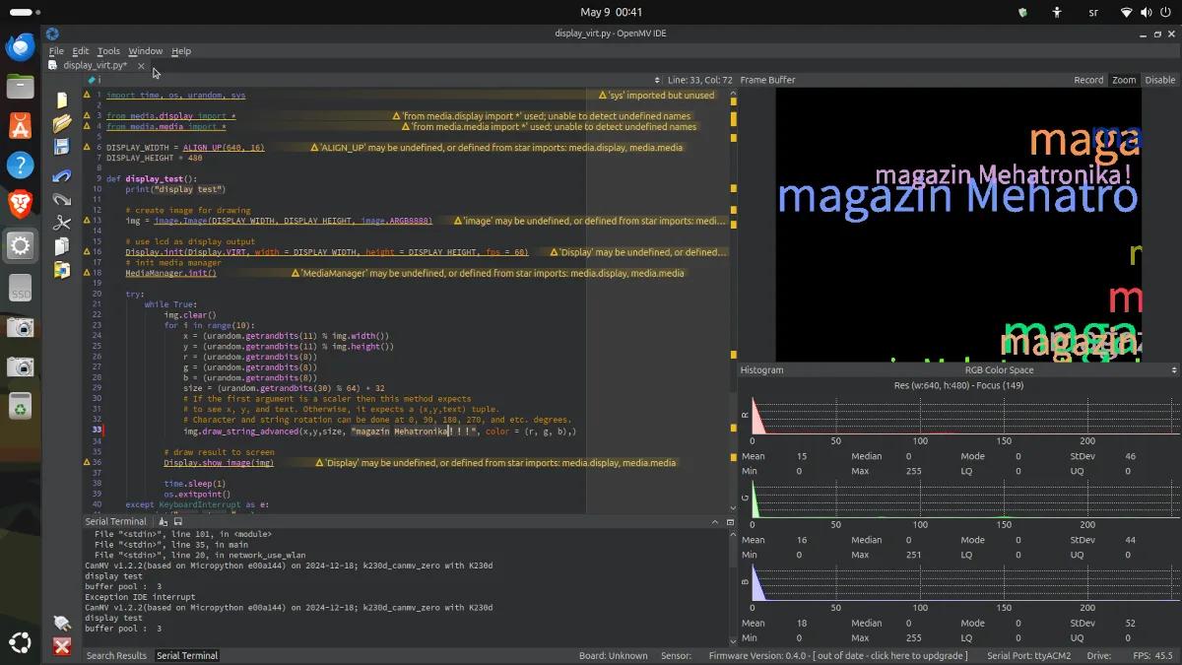The width and height of the screenshot is (1182, 665).
Task: Open the SSD drive icon in dock
Action: click(21, 288)
